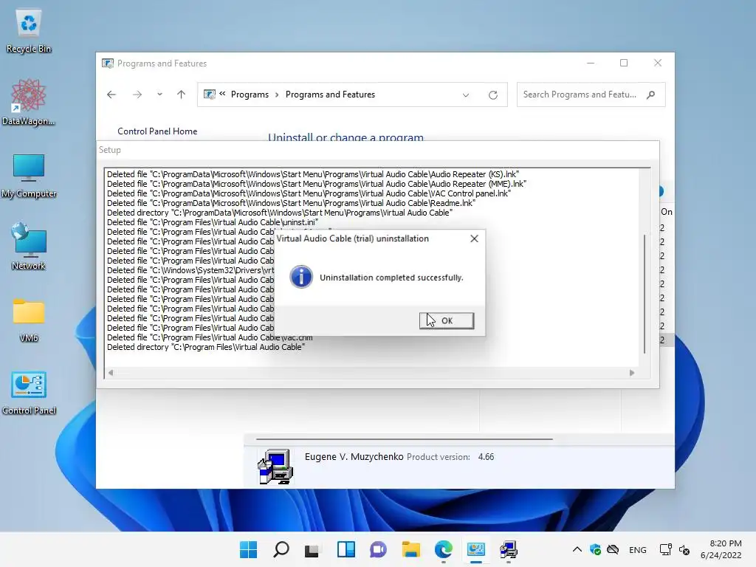Click the blue information icon in dialog
The image size is (756, 567).
tap(301, 278)
